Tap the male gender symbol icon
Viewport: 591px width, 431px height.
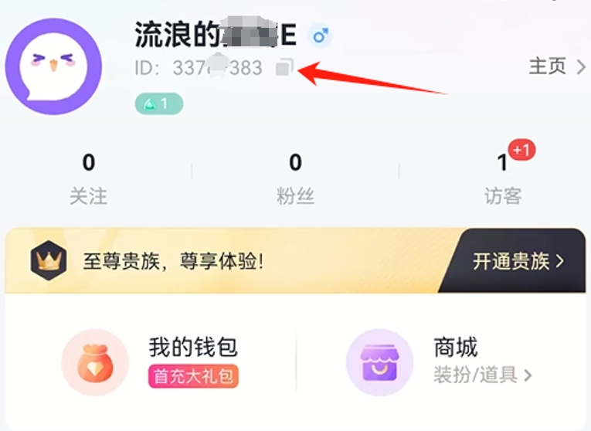point(321,36)
